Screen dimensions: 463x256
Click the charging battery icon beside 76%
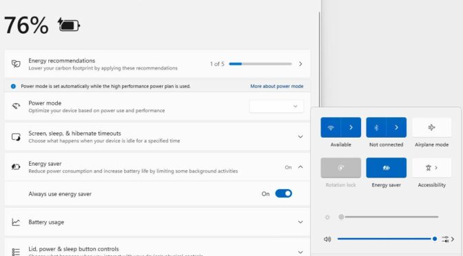pos(69,25)
